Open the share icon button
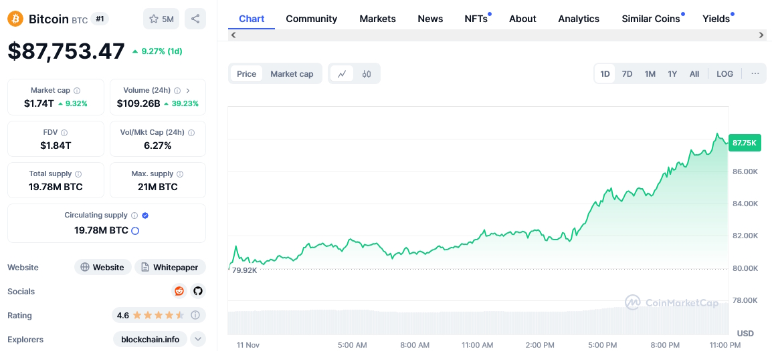 point(195,19)
